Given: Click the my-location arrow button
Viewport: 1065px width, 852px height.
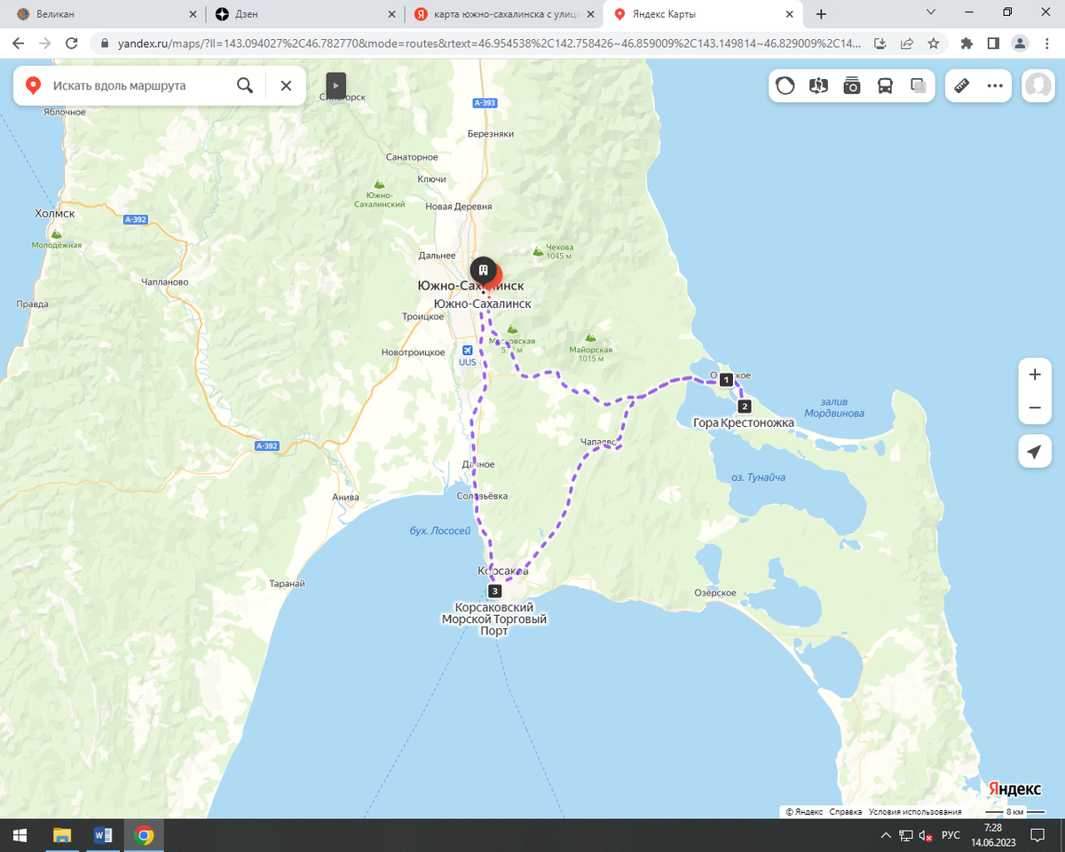Looking at the screenshot, I should [1034, 452].
